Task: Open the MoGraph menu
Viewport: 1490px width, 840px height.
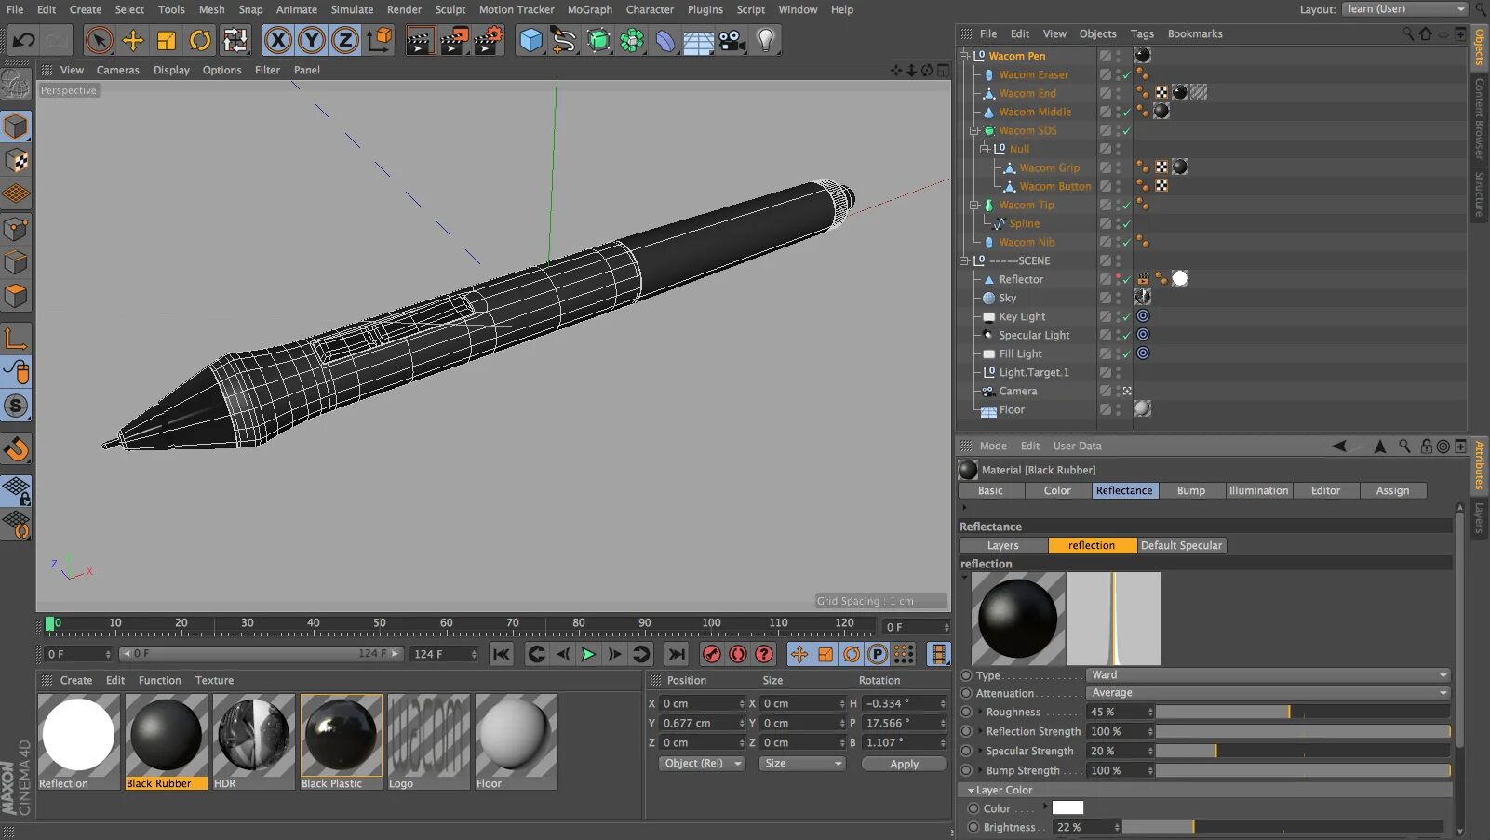Action: click(589, 9)
